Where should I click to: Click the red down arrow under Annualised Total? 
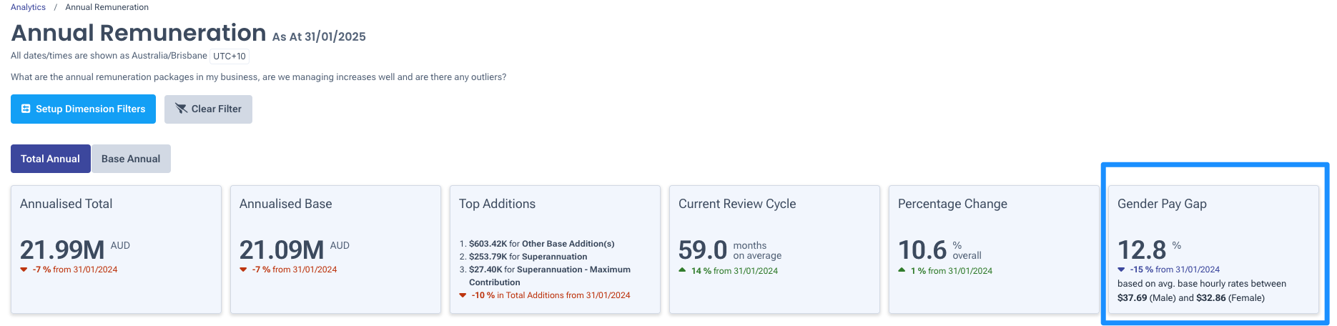point(24,270)
